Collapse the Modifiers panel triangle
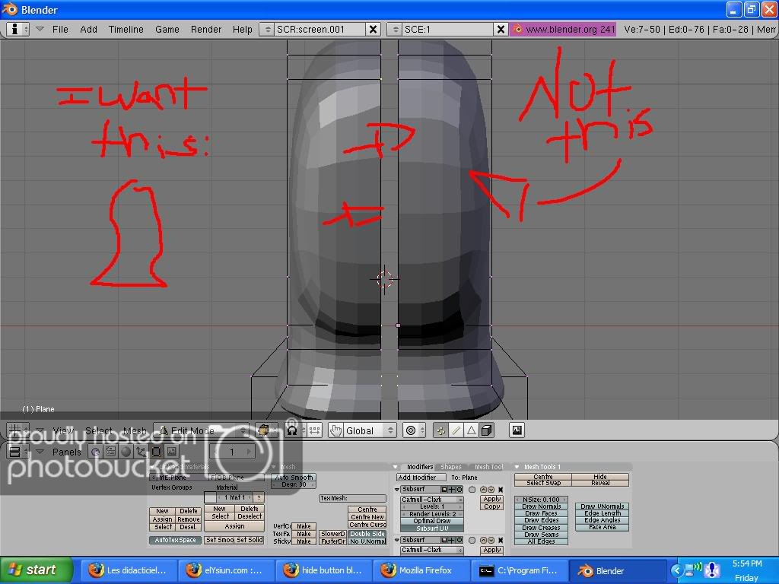The image size is (779, 584). [x=396, y=467]
